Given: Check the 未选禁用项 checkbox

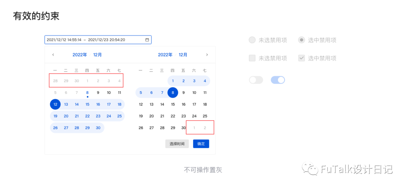Looking at the screenshot, I should coord(252,58).
